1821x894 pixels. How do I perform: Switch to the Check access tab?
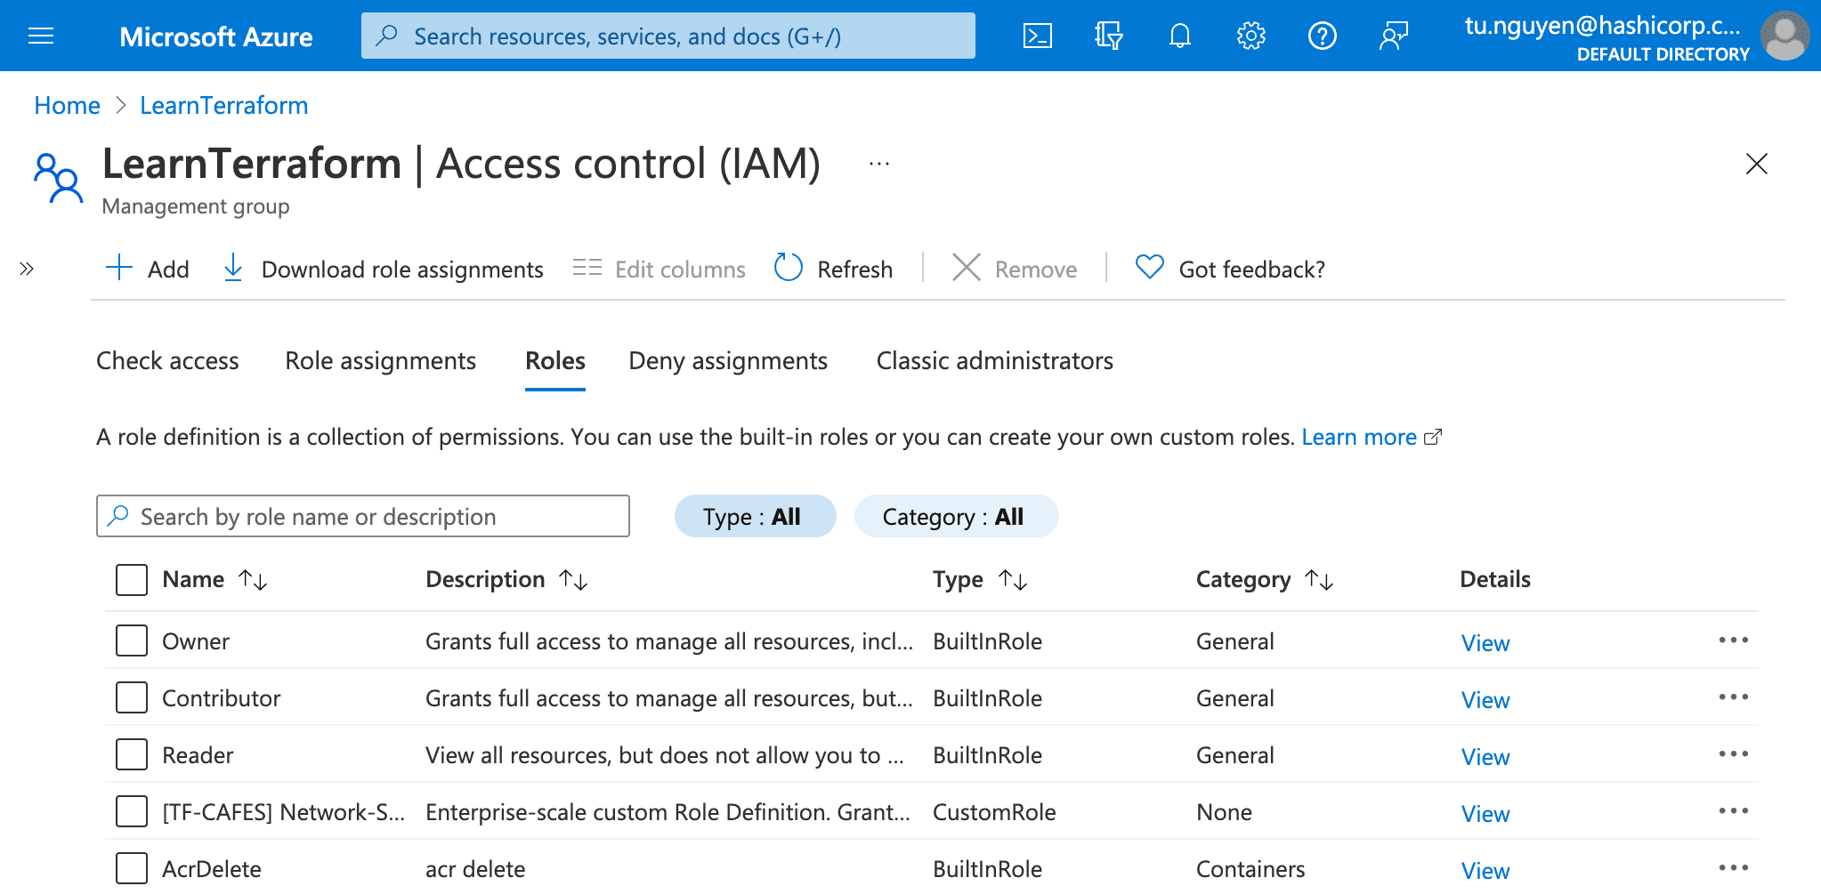click(167, 360)
